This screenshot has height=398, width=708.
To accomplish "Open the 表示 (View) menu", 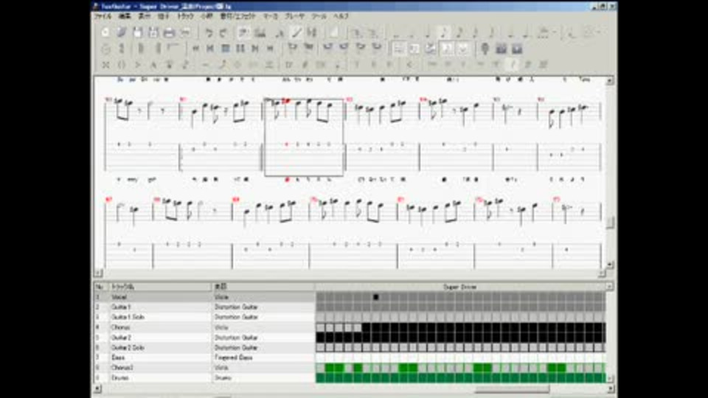I will [x=144, y=16].
